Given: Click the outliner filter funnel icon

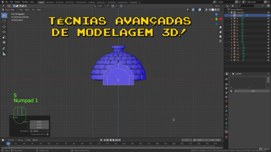Looking at the screenshot, I should [263, 6].
